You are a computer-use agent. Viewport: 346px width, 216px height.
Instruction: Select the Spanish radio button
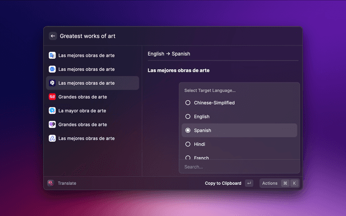(188, 131)
